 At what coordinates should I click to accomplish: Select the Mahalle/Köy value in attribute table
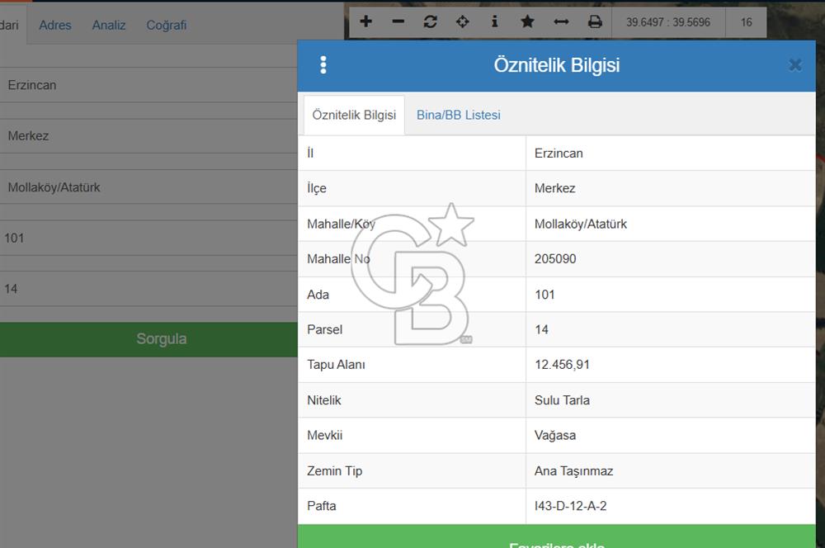[581, 224]
